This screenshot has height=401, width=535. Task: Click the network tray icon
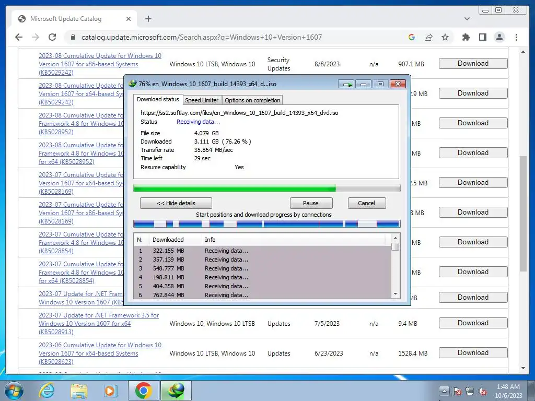tap(470, 391)
